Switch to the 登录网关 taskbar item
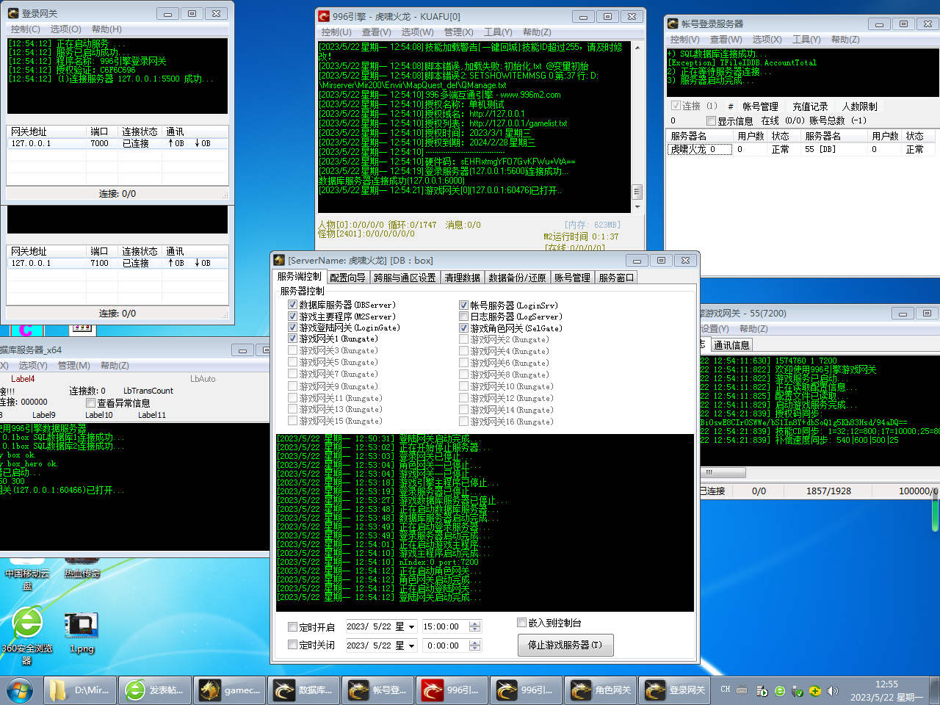This screenshot has width=940, height=705. 674,690
